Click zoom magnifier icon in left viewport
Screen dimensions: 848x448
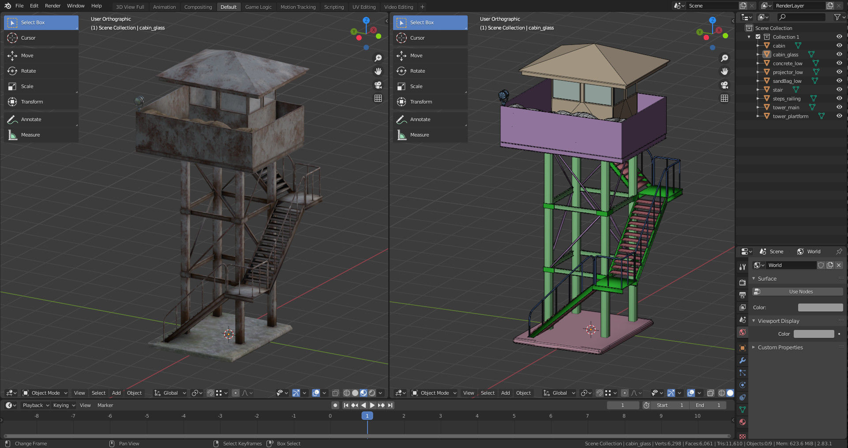378,58
